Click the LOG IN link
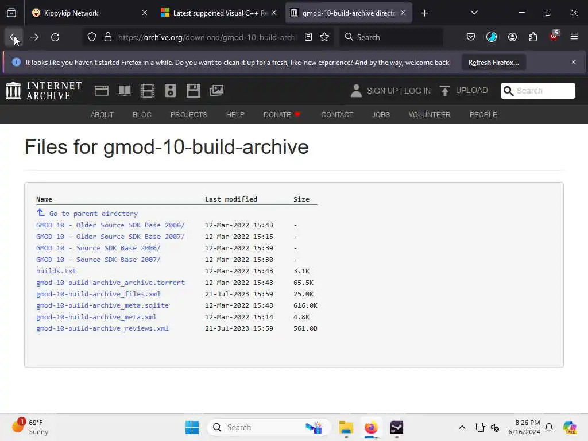588x441 pixels. (417, 91)
